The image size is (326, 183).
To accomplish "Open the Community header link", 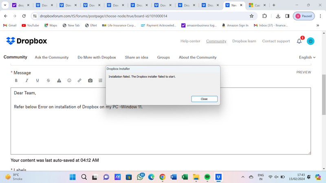I will [x=216, y=41].
